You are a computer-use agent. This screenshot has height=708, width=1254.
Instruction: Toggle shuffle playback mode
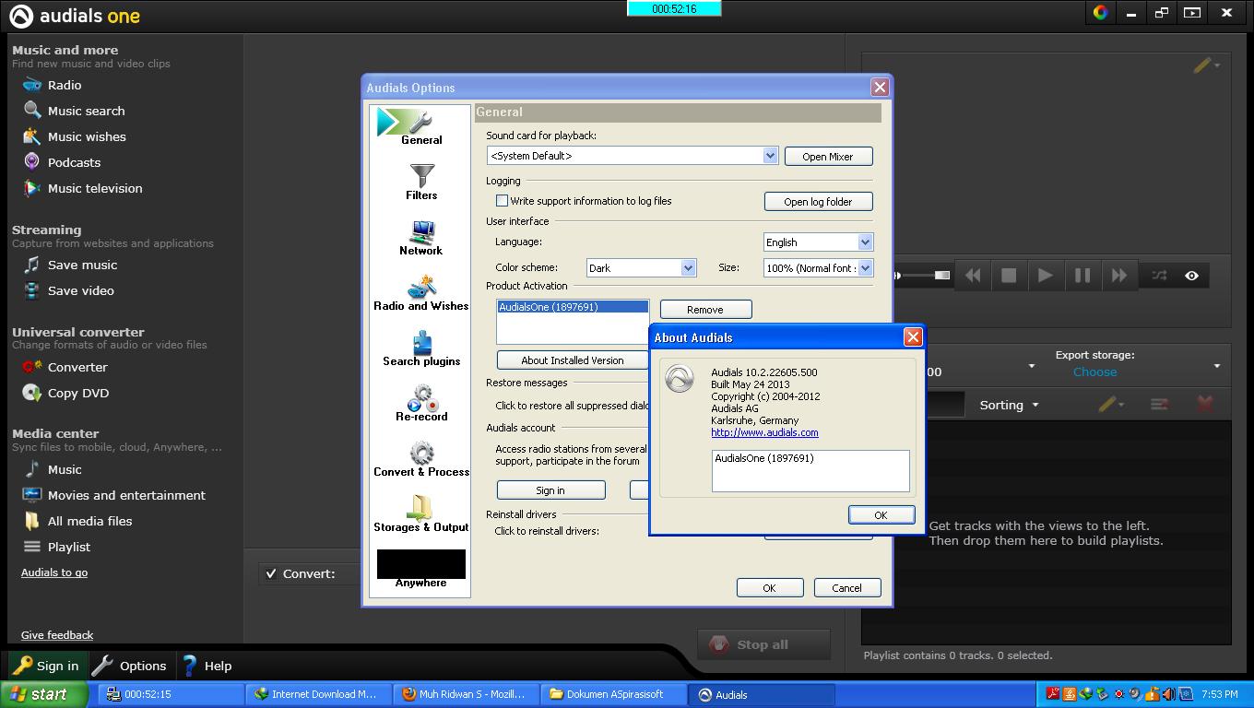(x=1159, y=276)
